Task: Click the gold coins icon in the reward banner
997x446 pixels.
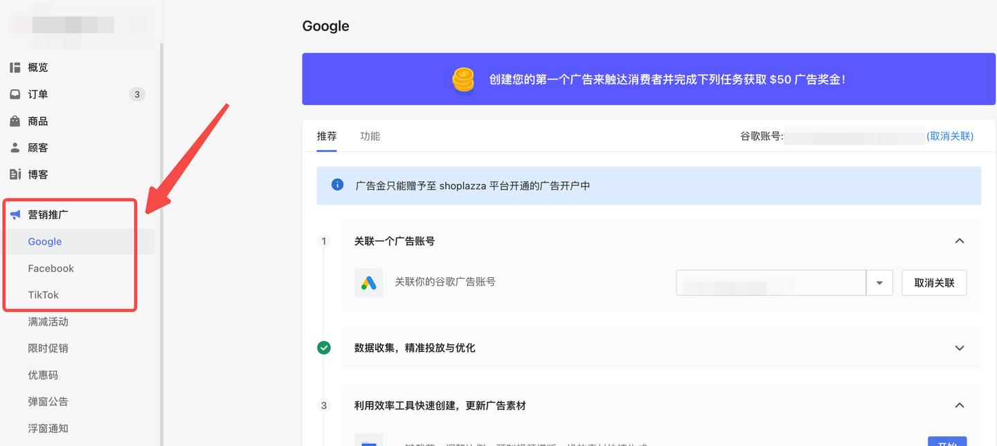Action: pos(462,79)
